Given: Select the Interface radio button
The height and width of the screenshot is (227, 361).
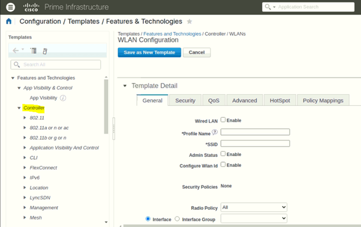Looking at the screenshot, I should (x=148, y=219).
